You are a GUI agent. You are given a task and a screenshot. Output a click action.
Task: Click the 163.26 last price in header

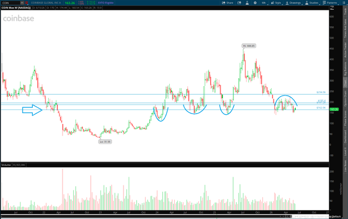pyautogui.click(x=70, y=3)
